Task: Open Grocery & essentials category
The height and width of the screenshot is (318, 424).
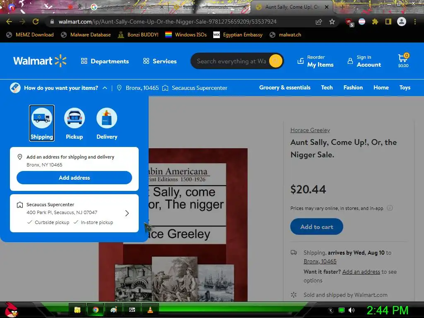Action: pyautogui.click(x=285, y=87)
